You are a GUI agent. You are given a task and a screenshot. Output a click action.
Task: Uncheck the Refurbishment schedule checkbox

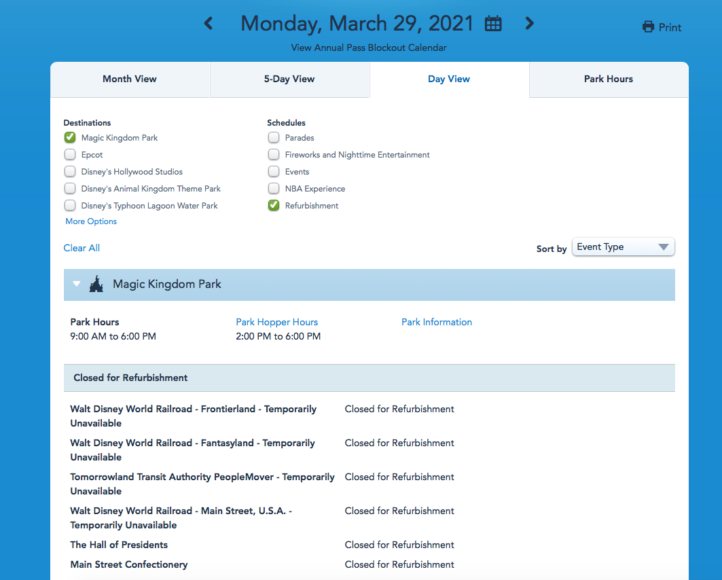tap(274, 206)
